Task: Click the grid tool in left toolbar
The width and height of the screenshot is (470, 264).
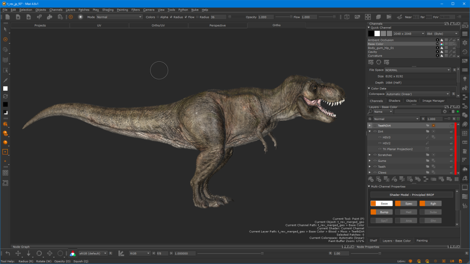Action: [x=6, y=60]
